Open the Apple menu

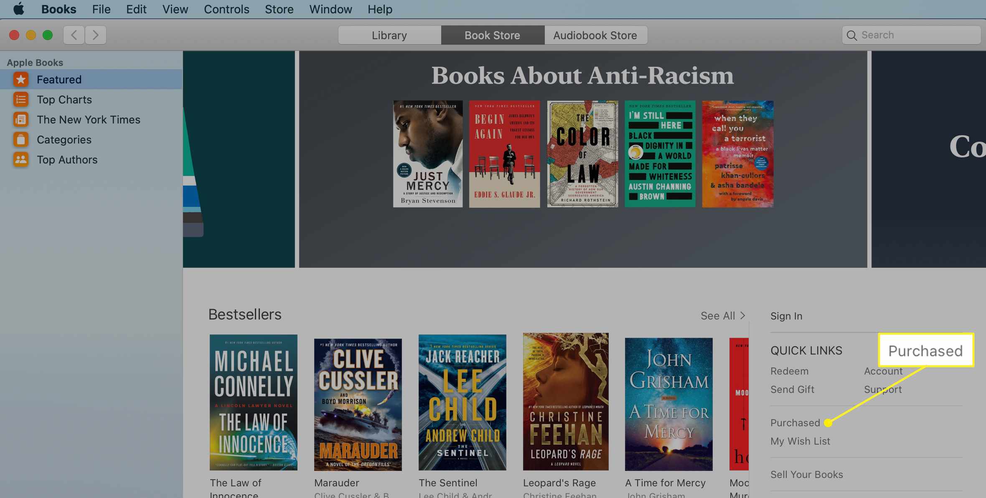click(19, 9)
